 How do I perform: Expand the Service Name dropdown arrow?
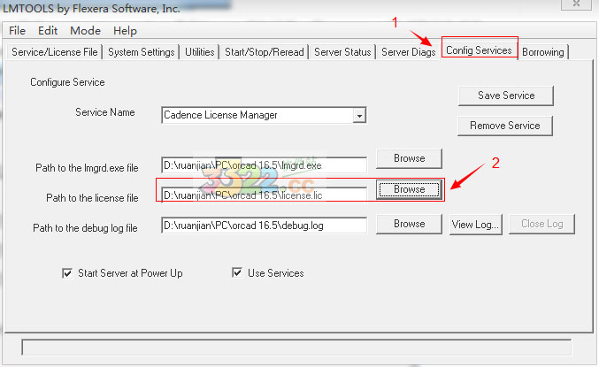point(359,115)
